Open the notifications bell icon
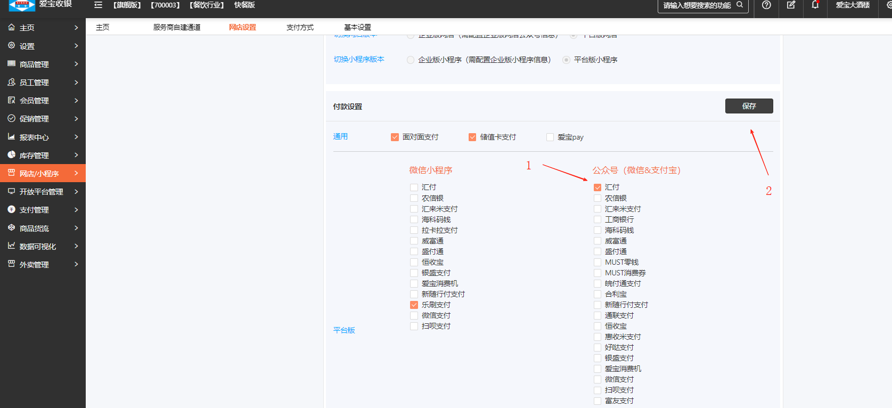The height and width of the screenshot is (408, 892). 815,5
